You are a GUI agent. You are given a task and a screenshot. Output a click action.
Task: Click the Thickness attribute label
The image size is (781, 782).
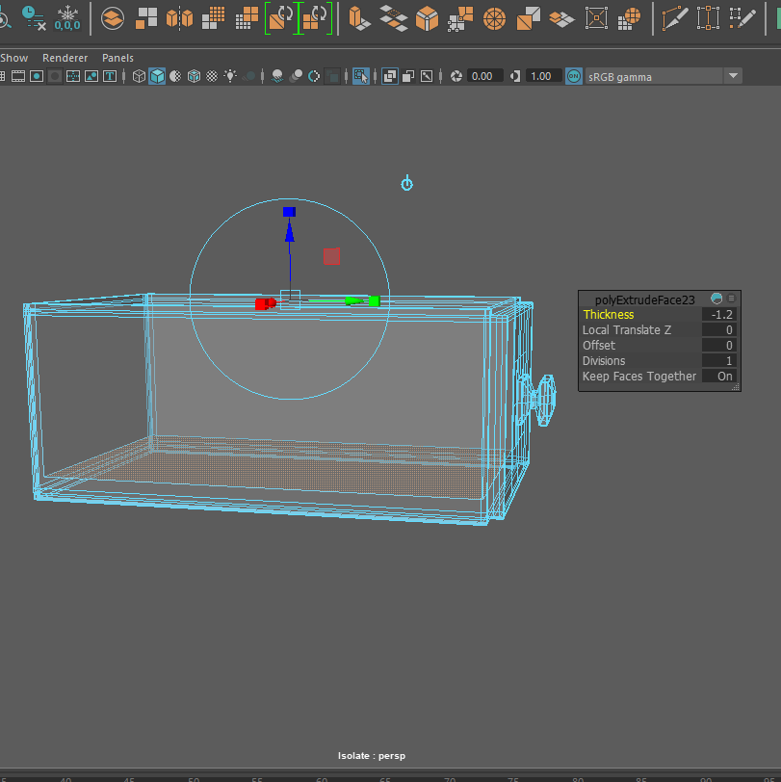609,315
